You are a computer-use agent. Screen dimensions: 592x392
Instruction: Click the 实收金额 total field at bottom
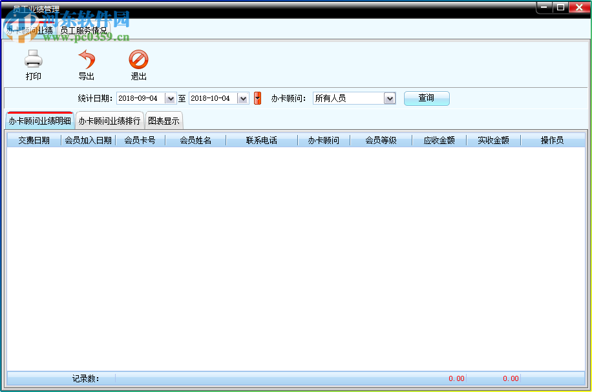point(510,378)
